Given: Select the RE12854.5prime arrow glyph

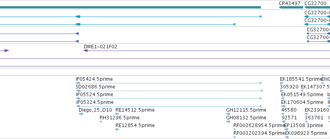Looking at the screenshot, I should (117, 129).
